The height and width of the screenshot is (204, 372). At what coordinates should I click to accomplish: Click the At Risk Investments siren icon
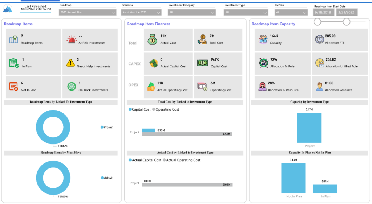[x=72, y=40]
